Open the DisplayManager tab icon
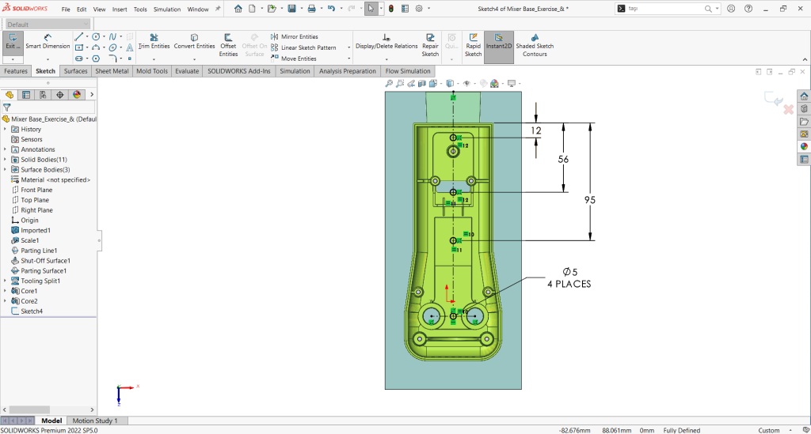The height and width of the screenshot is (434, 811). (77, 94)
